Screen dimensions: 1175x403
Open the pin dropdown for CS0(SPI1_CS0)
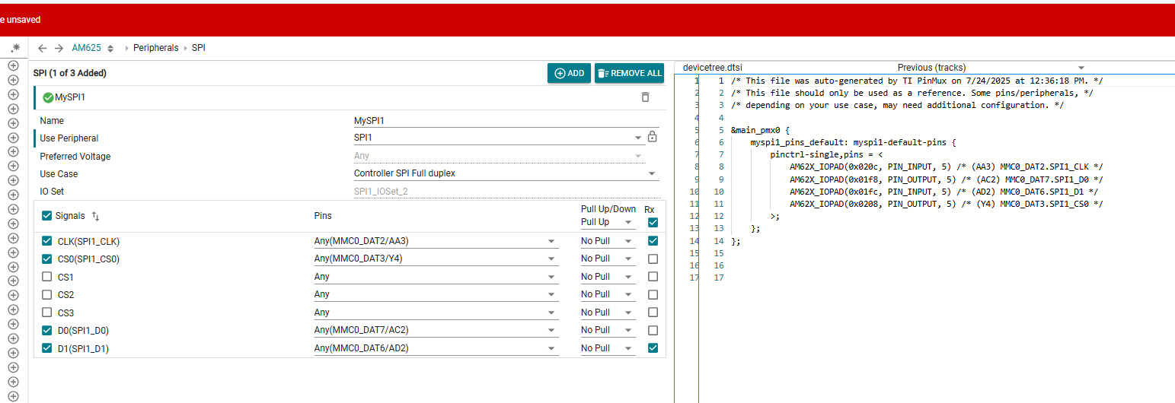point(436,259)
